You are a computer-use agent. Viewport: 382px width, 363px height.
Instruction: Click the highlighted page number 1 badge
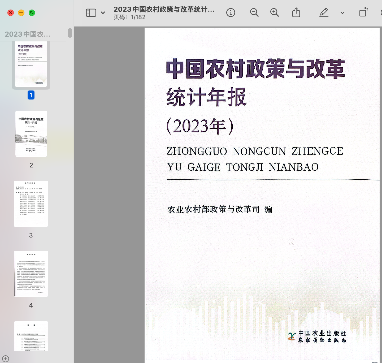31,95
